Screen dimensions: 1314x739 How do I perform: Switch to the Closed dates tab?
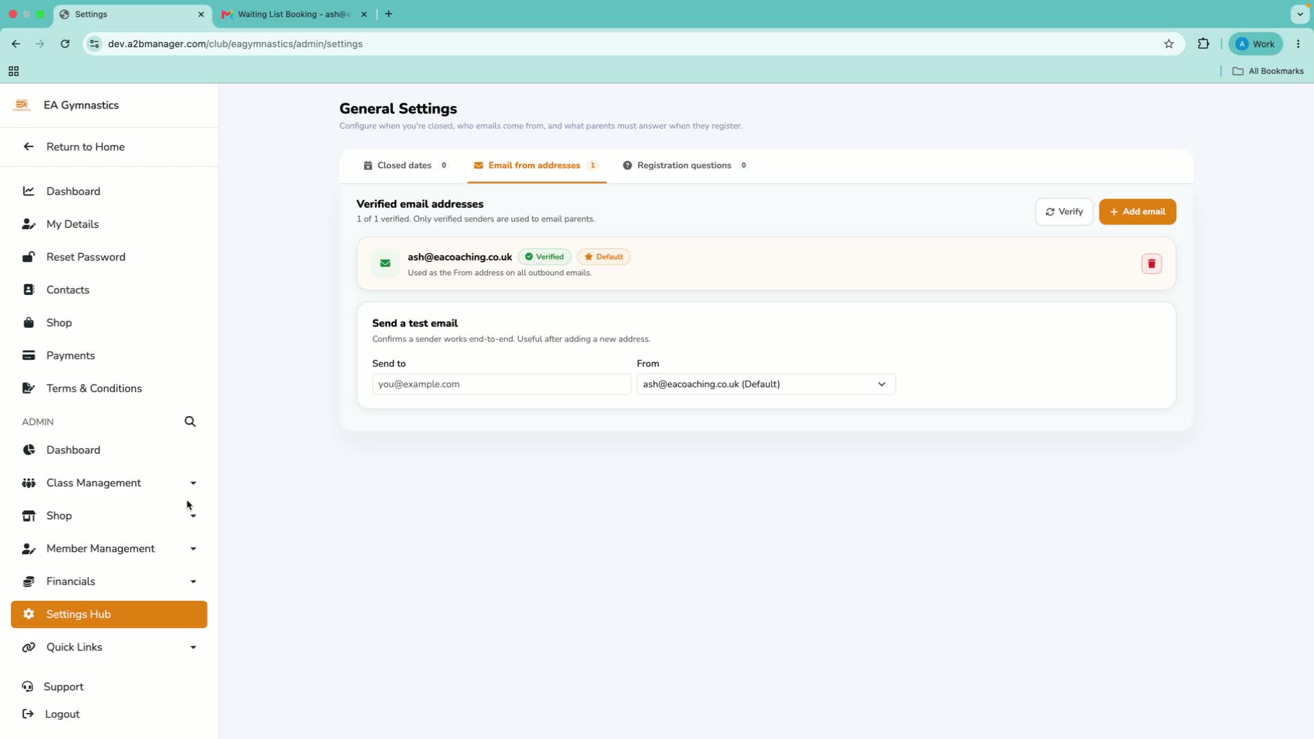(x=405, y=166)
